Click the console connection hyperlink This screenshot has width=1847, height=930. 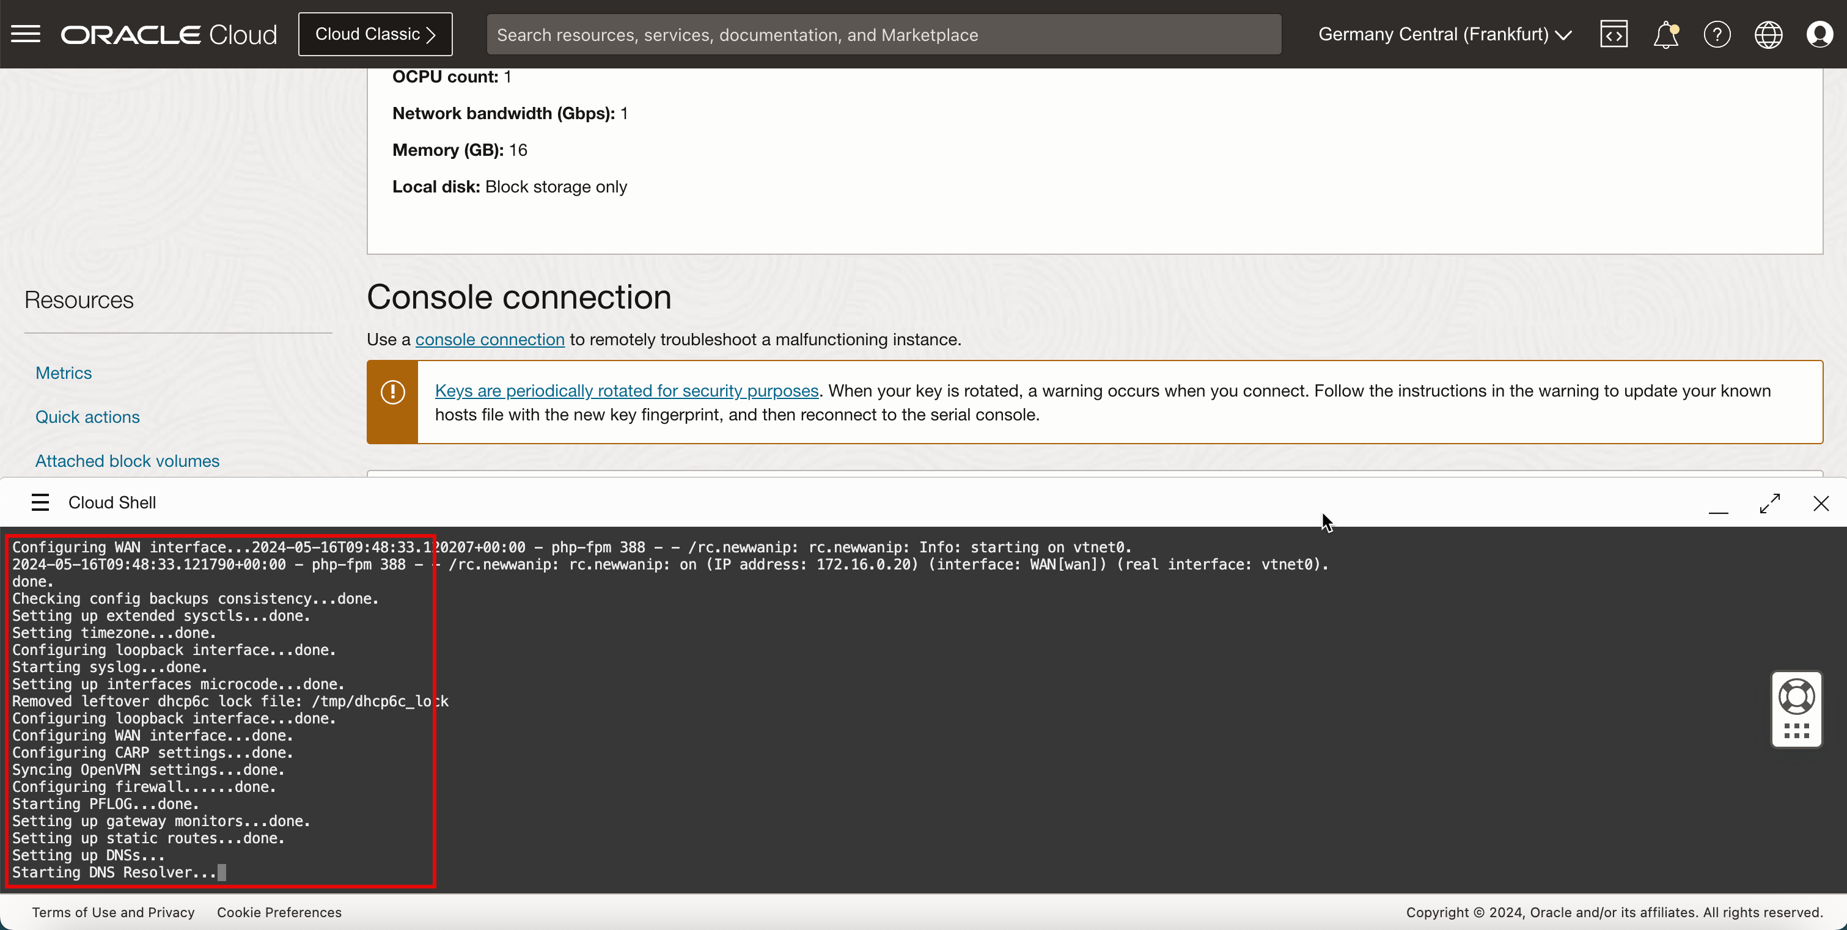click(490, 339)
